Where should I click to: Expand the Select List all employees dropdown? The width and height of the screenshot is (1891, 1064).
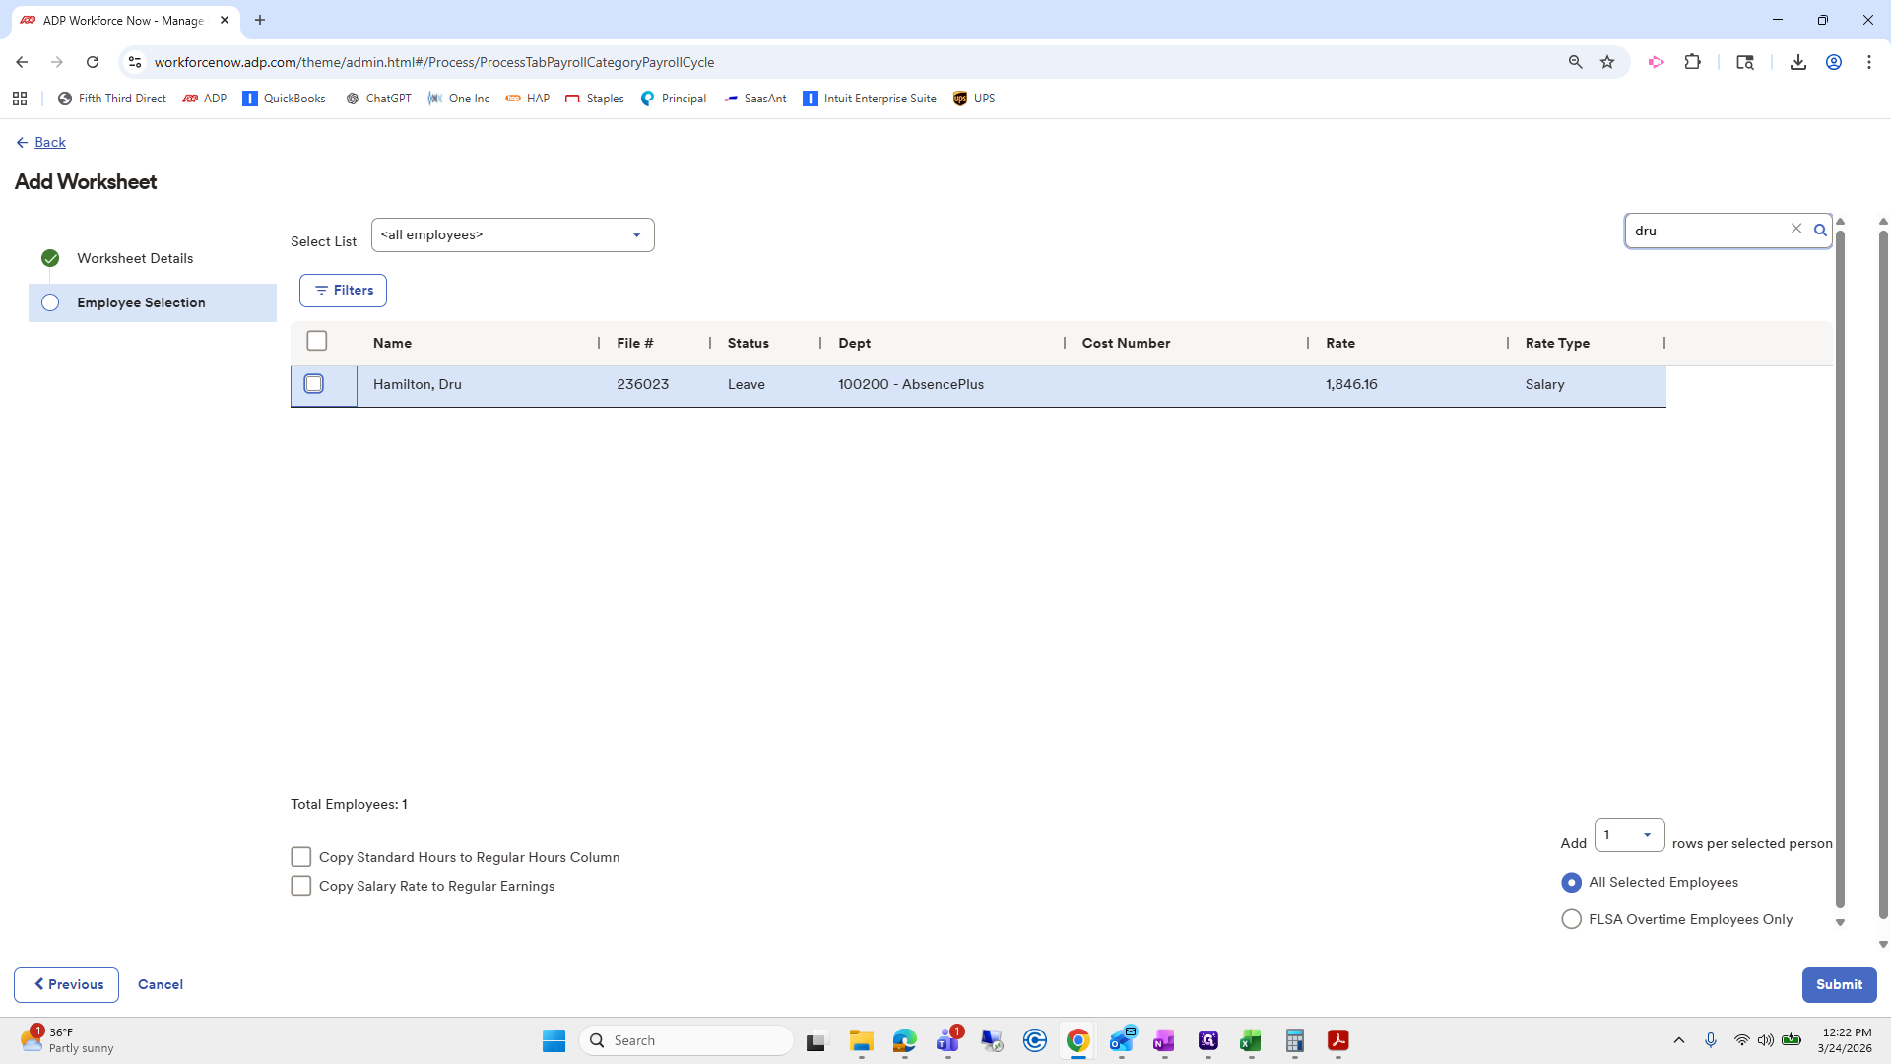click(512, 235)
